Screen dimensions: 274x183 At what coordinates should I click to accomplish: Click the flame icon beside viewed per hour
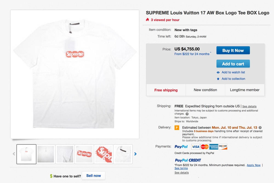(147, 20)
